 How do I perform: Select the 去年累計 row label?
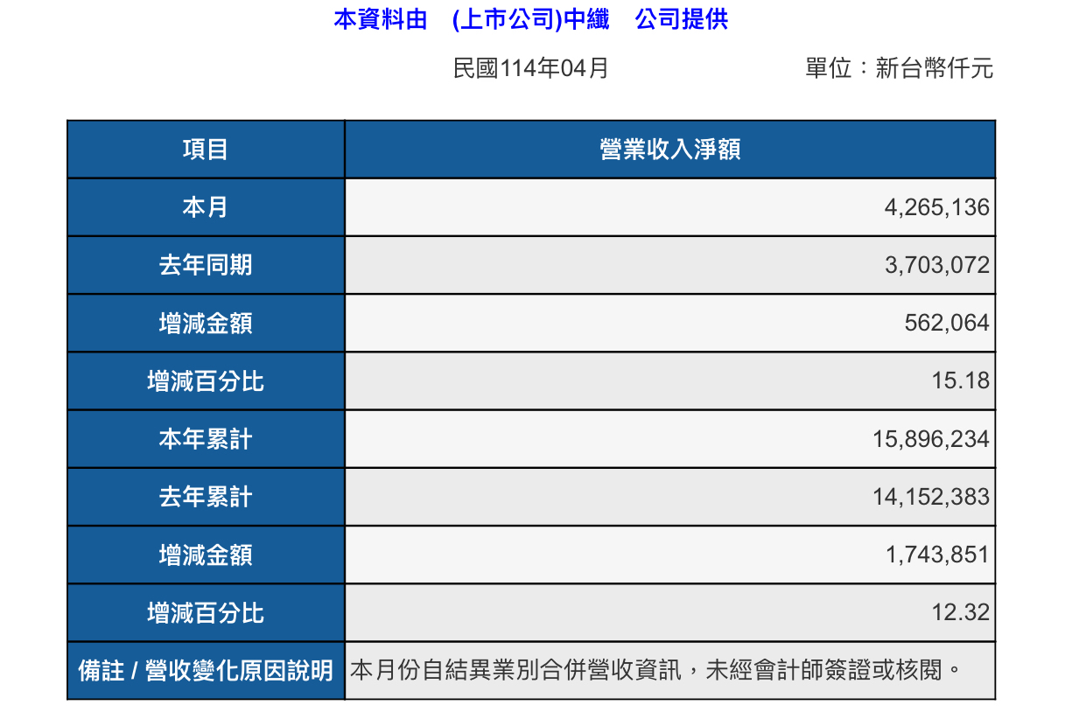[x=206, y=497]
